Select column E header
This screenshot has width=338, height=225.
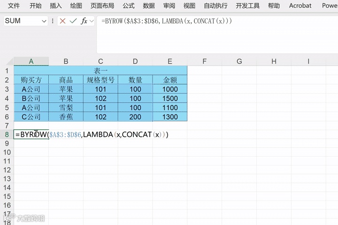pos(170,61)
